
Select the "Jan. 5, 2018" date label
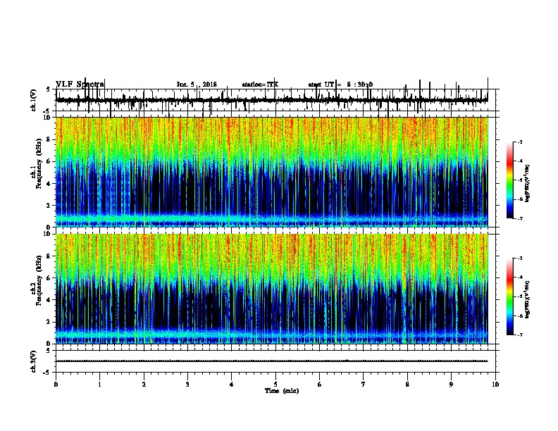pos(197,85)
